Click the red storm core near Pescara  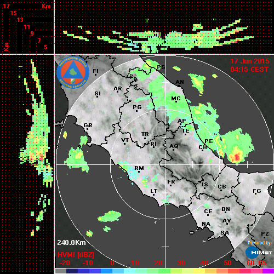[x=237, y=157]
